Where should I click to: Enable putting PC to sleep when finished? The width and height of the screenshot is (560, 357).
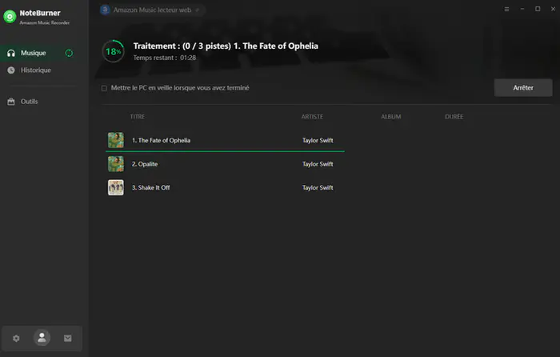(x=104, y=88)
